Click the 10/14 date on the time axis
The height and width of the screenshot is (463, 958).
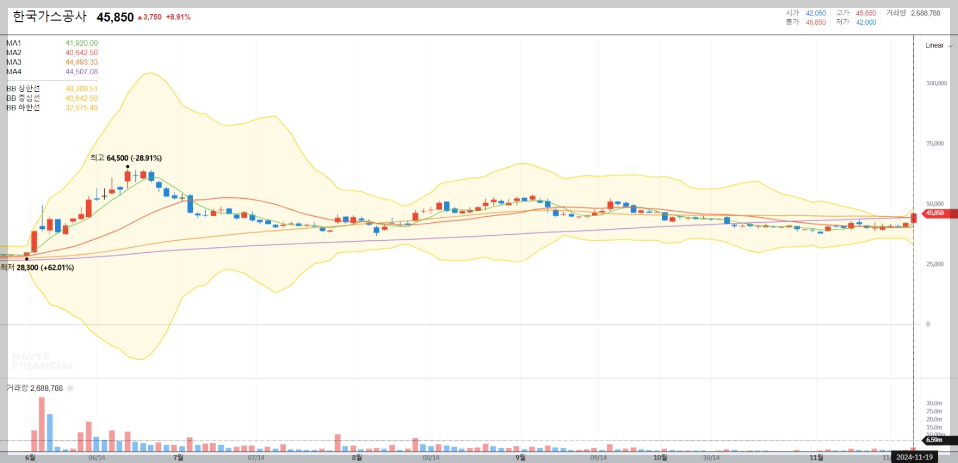tap(711, 458)
